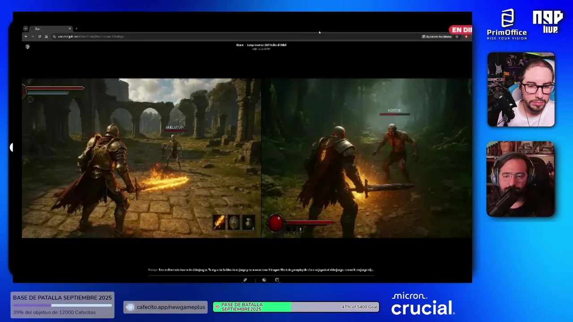Click the prompt description text line
The width and height of the screenshot is (573, 322).
coord(261,270)
